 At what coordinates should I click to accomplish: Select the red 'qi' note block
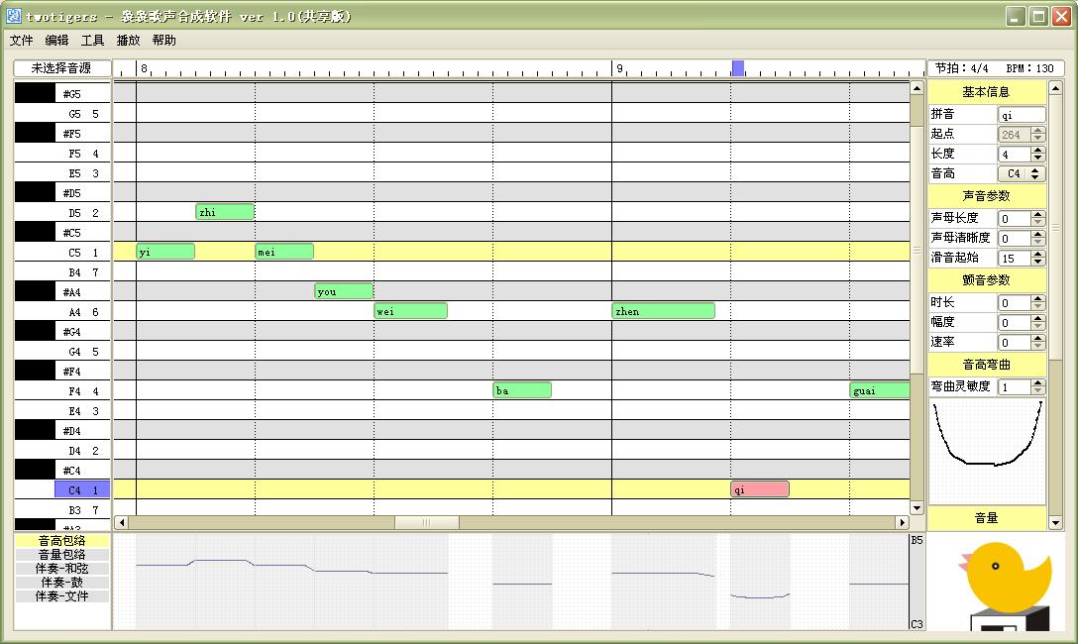pyautogui.click(x=760, y=489)
